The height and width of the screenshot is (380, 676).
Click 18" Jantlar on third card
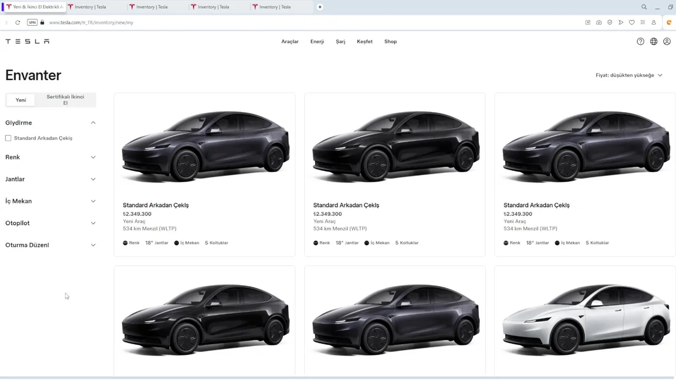[537, 243]
